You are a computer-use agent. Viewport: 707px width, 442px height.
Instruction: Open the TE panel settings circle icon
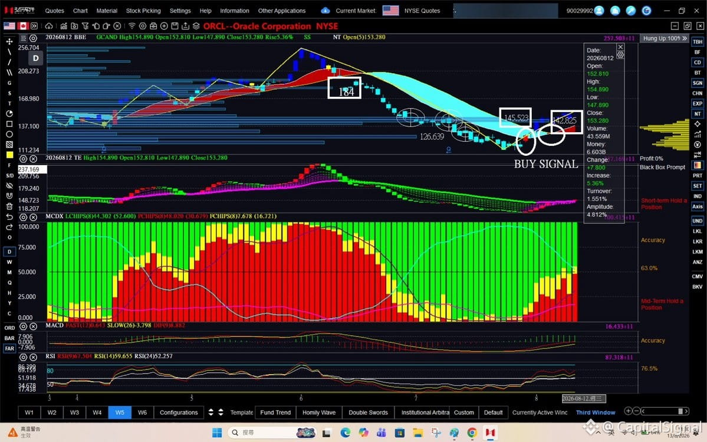[x=24, y=159]
